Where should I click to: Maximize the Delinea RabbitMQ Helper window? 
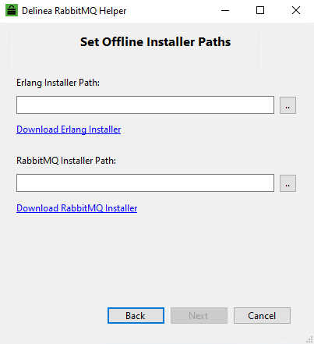tap(260, 11)
